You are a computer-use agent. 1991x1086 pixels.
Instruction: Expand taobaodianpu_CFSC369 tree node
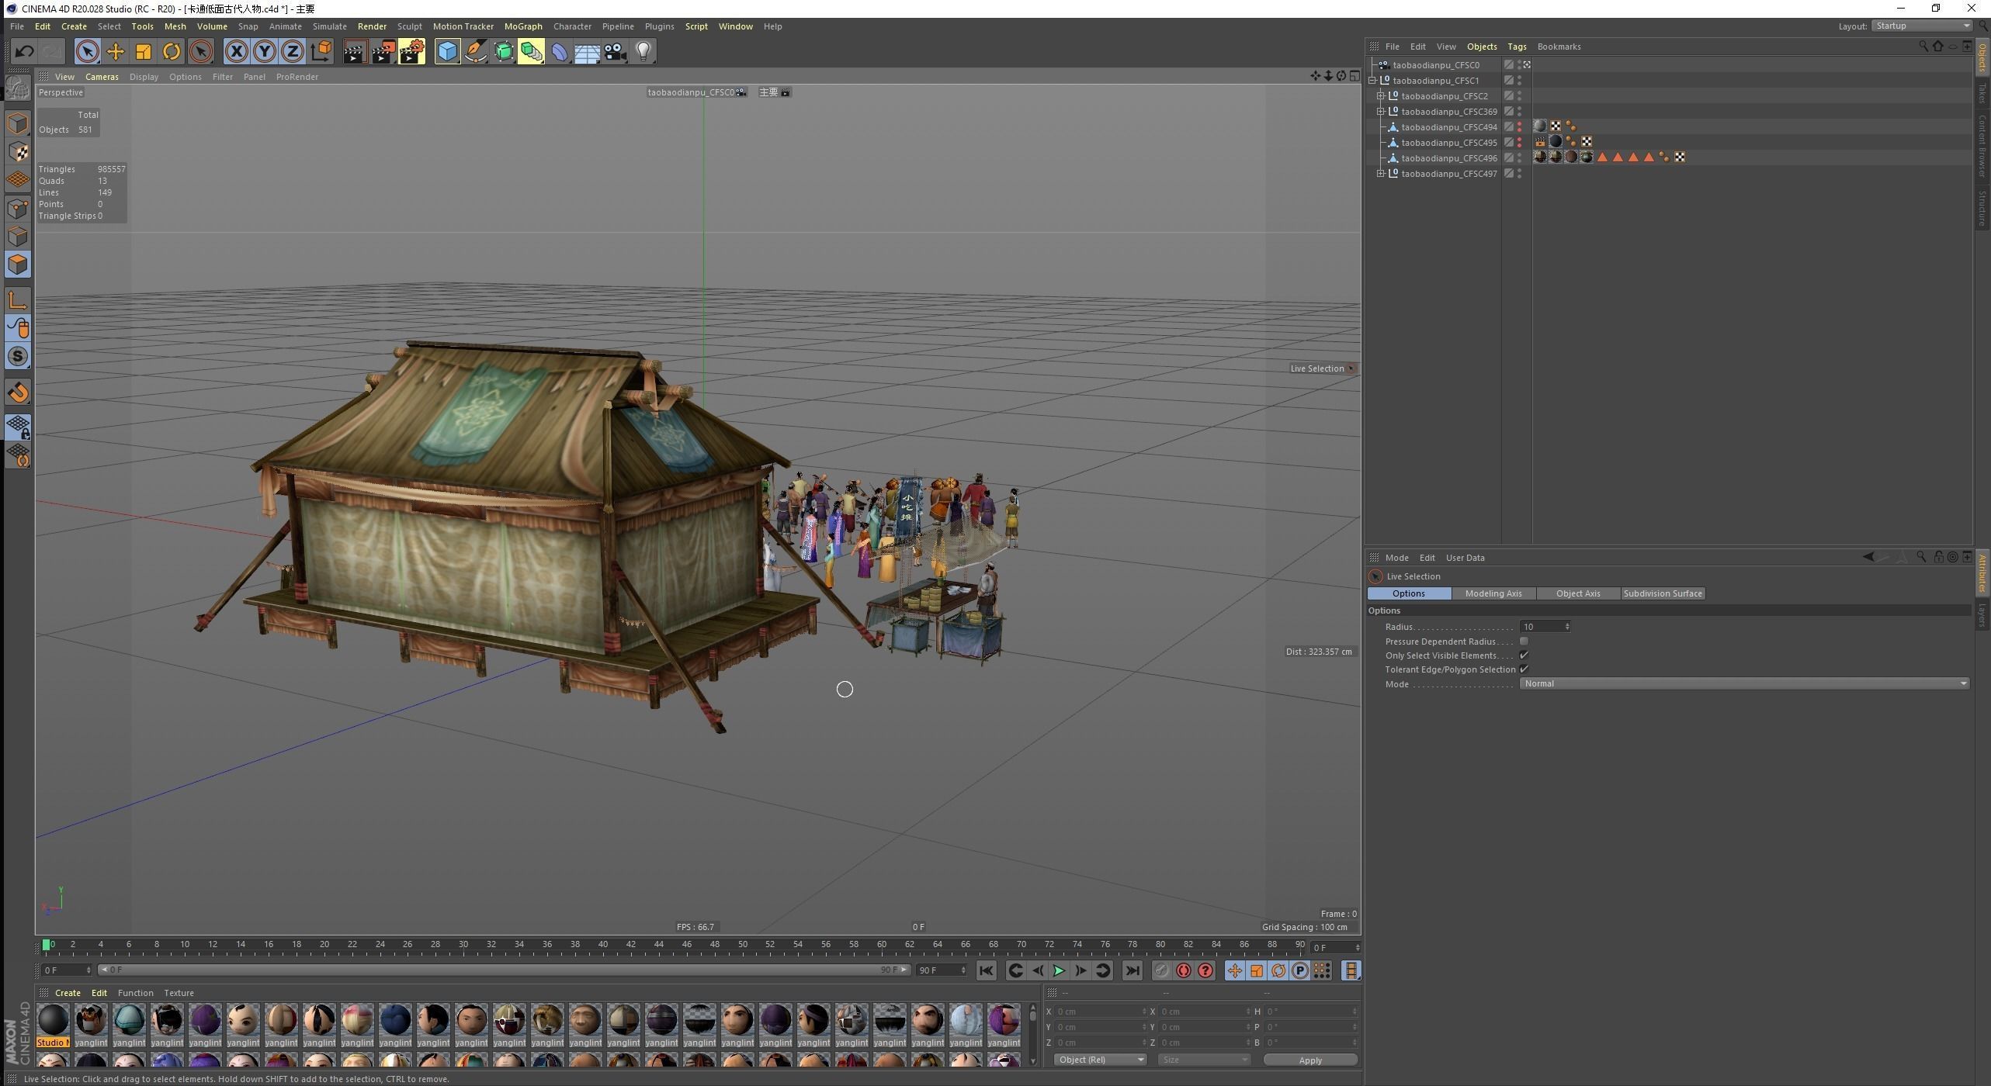tap(1381, 112)
